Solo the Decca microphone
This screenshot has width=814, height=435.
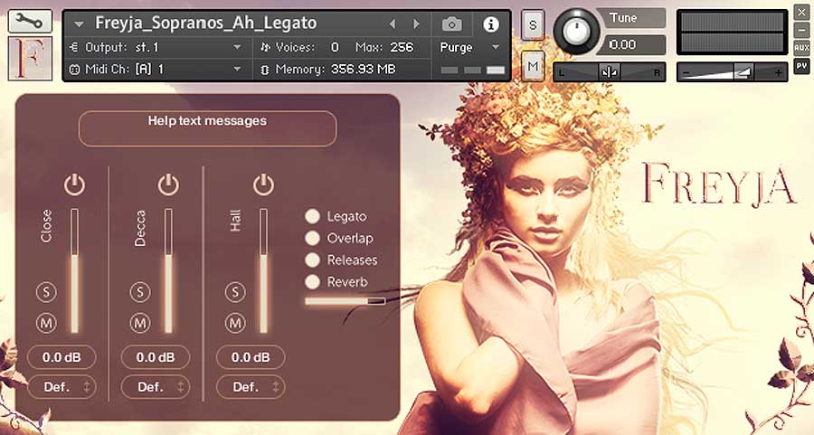click(x=139, y=292)
